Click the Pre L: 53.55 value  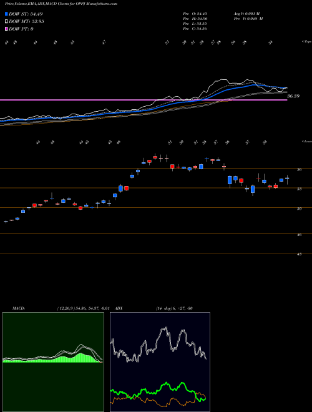(x=195, y=24)
